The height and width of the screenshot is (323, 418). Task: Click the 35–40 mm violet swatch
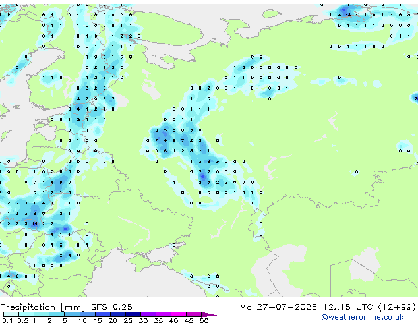point(163,314)
